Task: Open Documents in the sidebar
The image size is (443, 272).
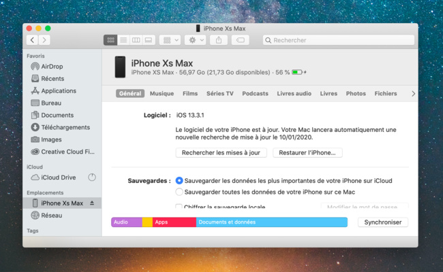Action: tap(62, 115)
